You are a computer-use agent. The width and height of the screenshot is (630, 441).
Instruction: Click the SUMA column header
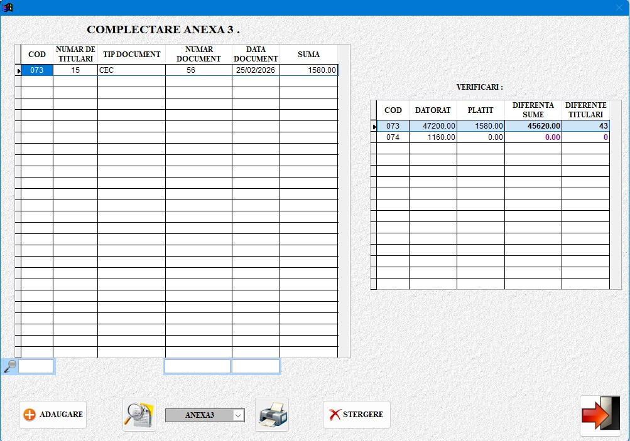[308, 55]
